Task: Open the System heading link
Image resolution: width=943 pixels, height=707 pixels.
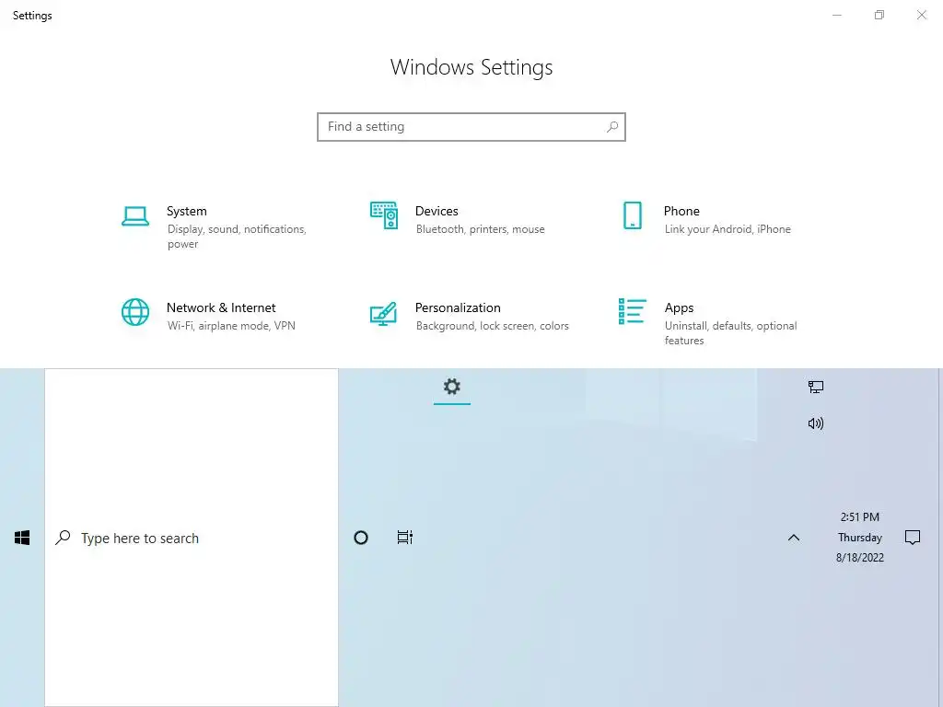Action: (x=186, y=211)
